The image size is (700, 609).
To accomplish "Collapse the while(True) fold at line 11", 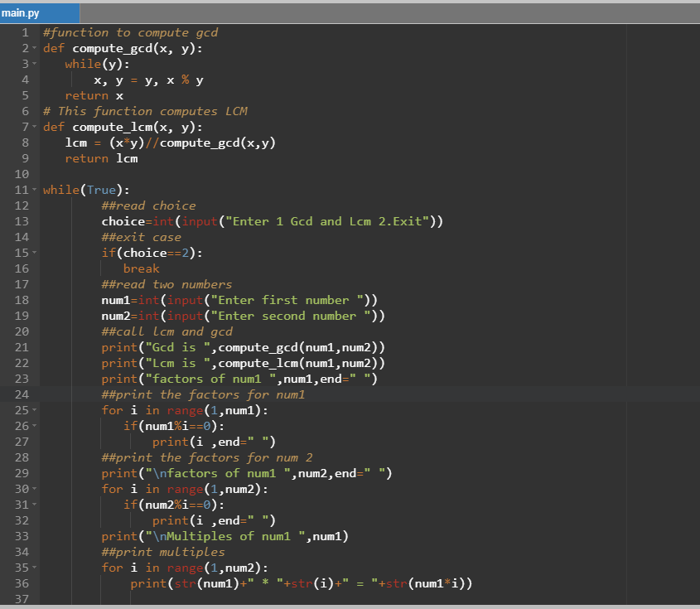I will tap(35, 190).
